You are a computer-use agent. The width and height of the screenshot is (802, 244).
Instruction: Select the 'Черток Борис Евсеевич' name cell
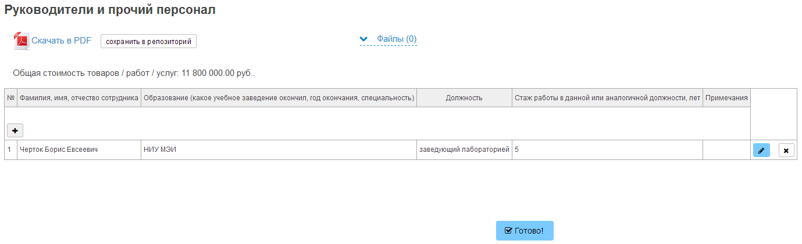tap(59, 150)
